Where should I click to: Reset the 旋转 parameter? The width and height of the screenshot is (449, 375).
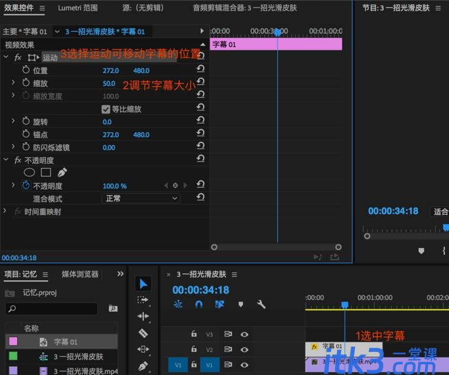click(200, 120)
